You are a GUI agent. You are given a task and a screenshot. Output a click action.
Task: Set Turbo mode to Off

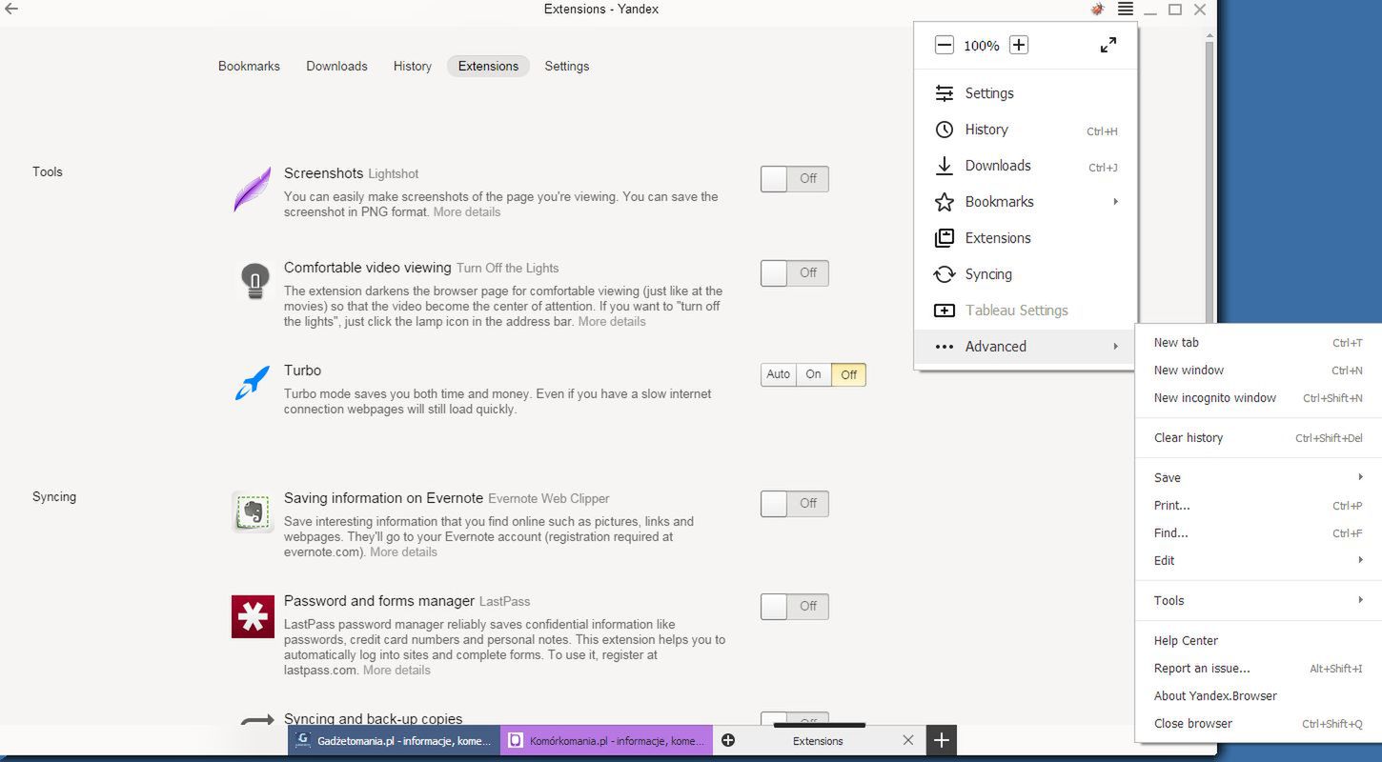pos(848,374)
